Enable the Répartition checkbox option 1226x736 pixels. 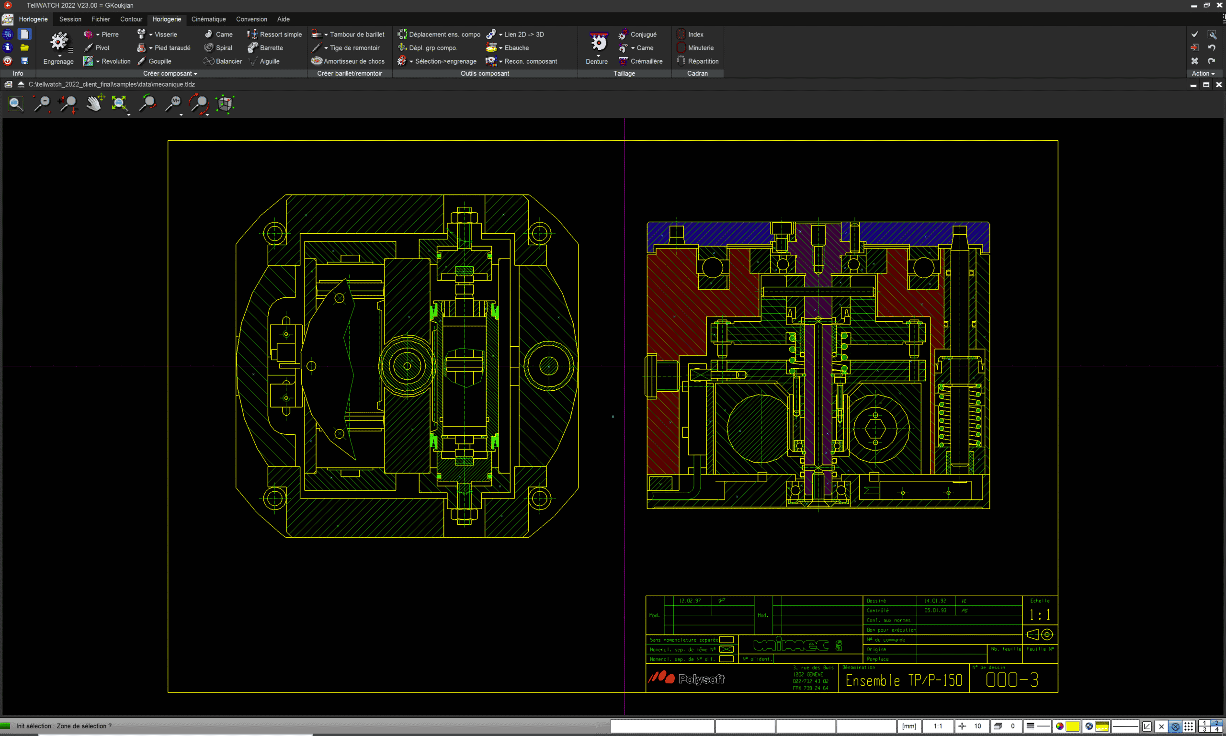pyautogui.click(x=702, y=60)
